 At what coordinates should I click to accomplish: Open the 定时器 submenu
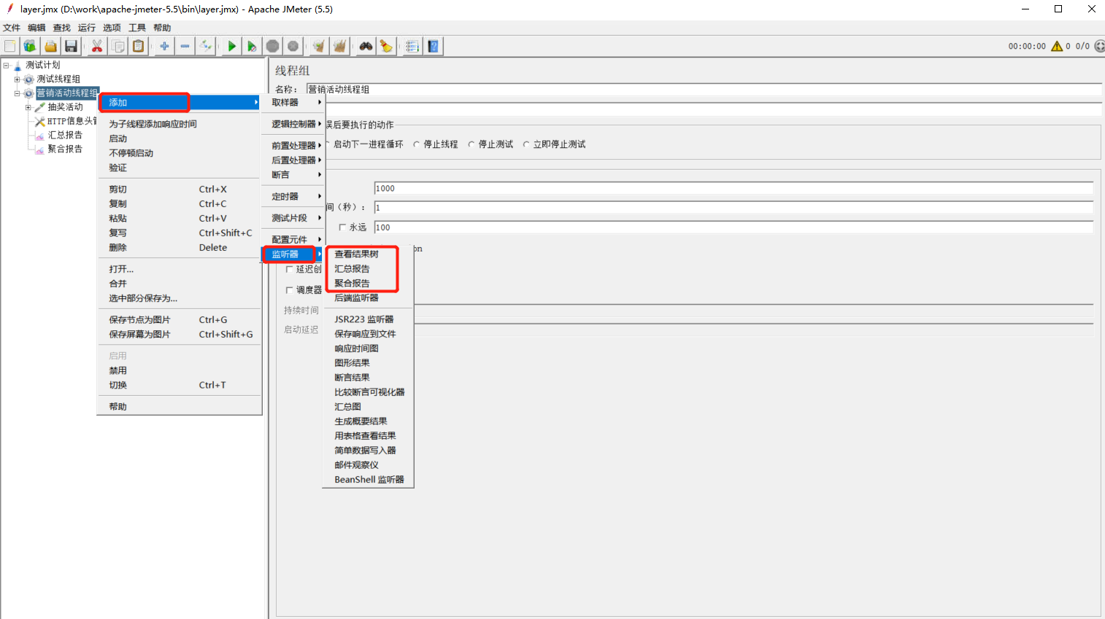pyautogui.click(x=293, y=197)
